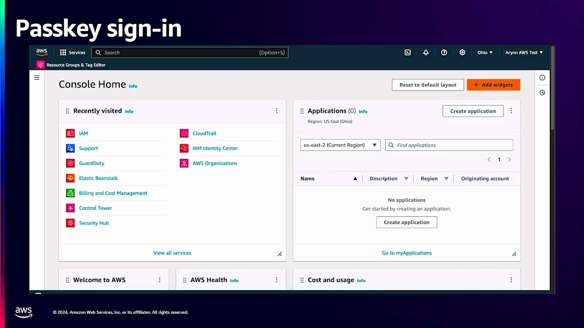
Task: Open the help question mark menu
Action: coord(444,52)
